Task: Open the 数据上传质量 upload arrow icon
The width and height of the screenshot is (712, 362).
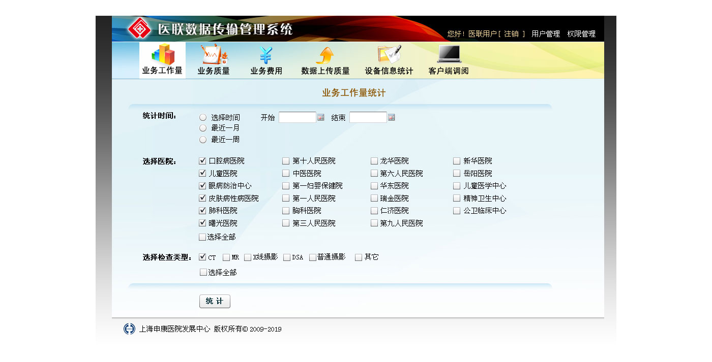Action: tap(325, 54)
